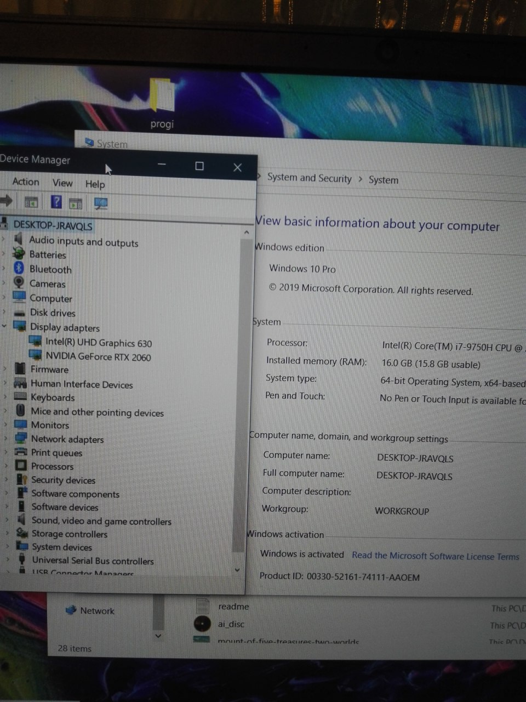This screenshot has width=526, height=702.
Task: Click Product ID 00330-52161-74111-AAOEM text
Action: 340,576
